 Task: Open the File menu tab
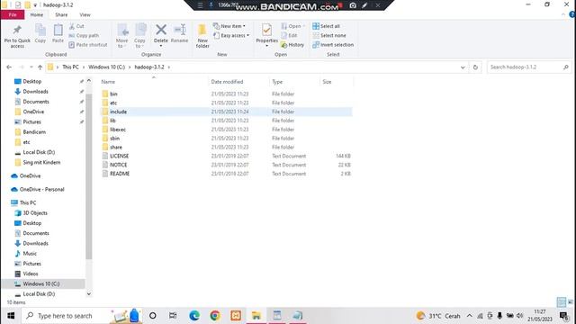(13, 14)
